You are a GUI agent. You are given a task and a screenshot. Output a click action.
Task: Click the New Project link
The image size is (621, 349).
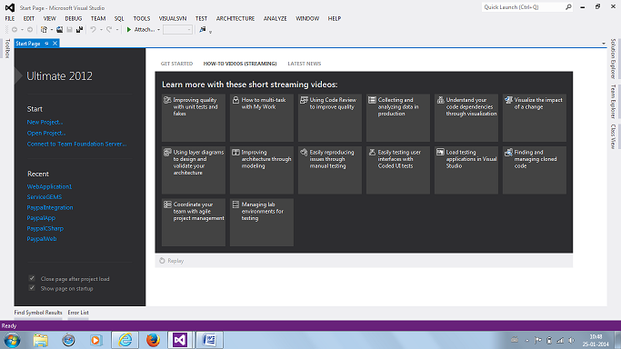point(45,123)
